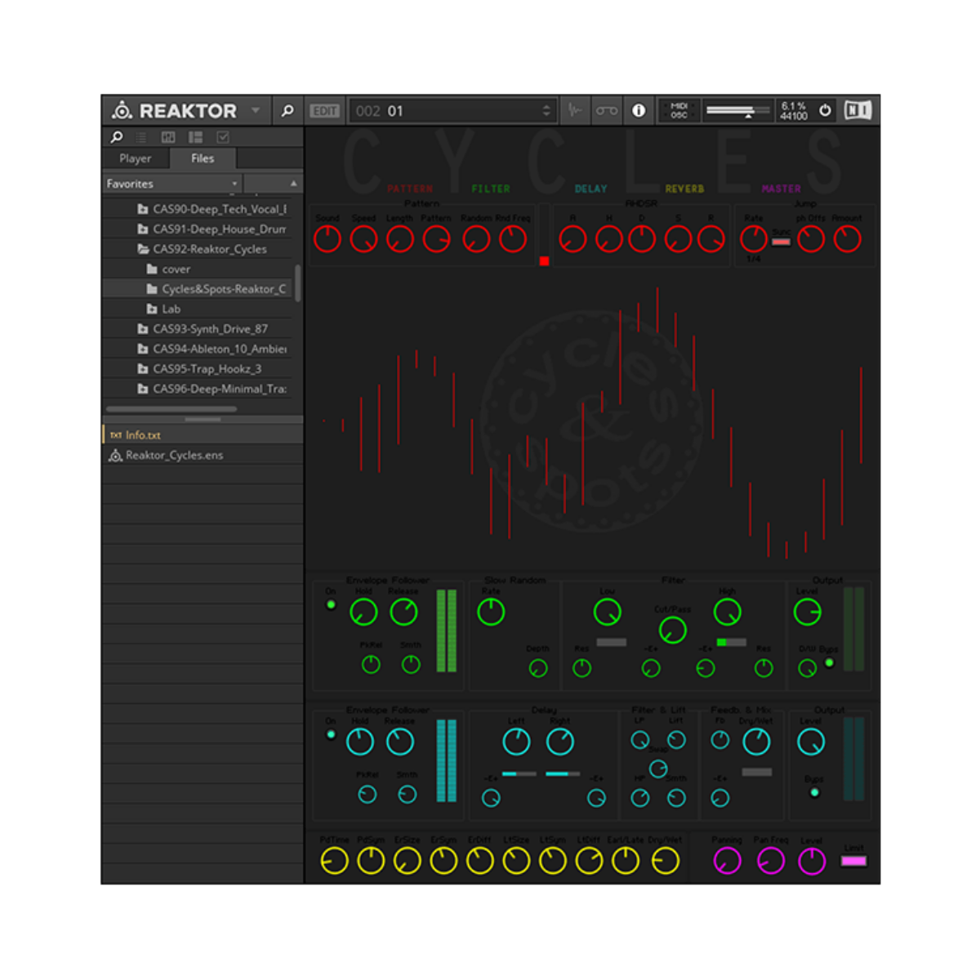980x980 pixels.
Task: Toggle the EDIT mode button
Action: [x=324, y=110]
